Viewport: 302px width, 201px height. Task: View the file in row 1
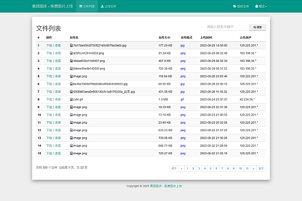click(x=58, y=45)
